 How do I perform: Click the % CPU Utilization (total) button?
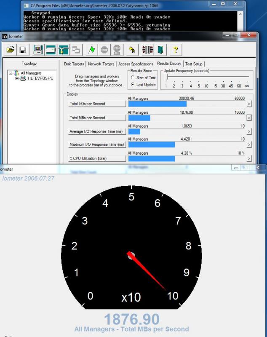tap(97, 159)
